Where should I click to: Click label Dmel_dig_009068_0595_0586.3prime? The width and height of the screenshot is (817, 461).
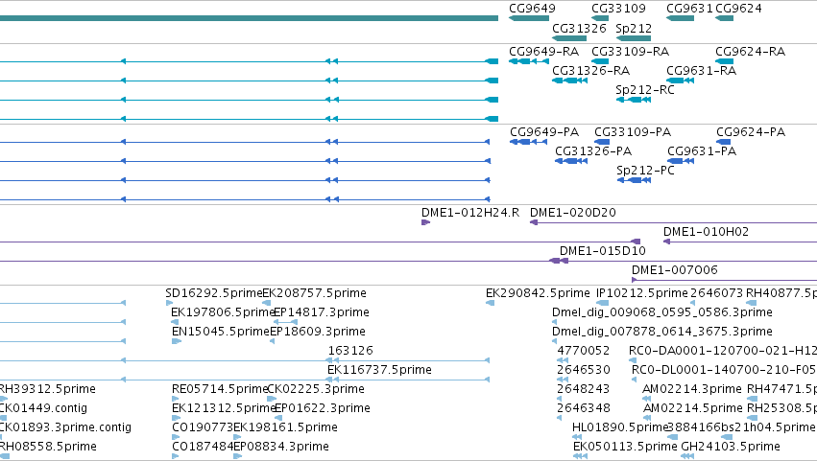pos(662,312)
